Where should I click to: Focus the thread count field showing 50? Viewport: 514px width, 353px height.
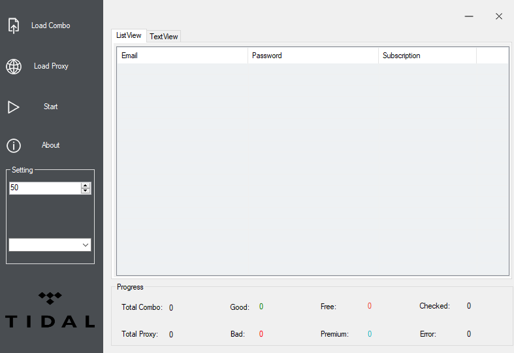(45, 188)
